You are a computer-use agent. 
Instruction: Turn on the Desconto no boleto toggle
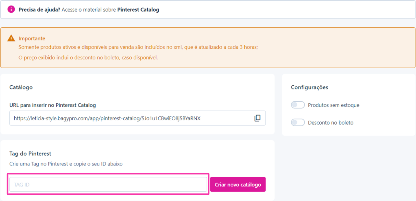pyautogui.click(x=298, y=123)
